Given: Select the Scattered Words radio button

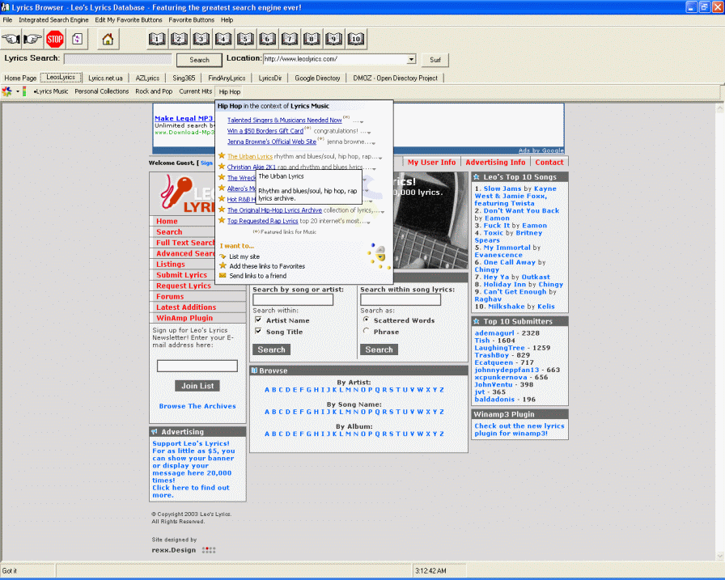Looking at the screenshot, I should (367, 320).
